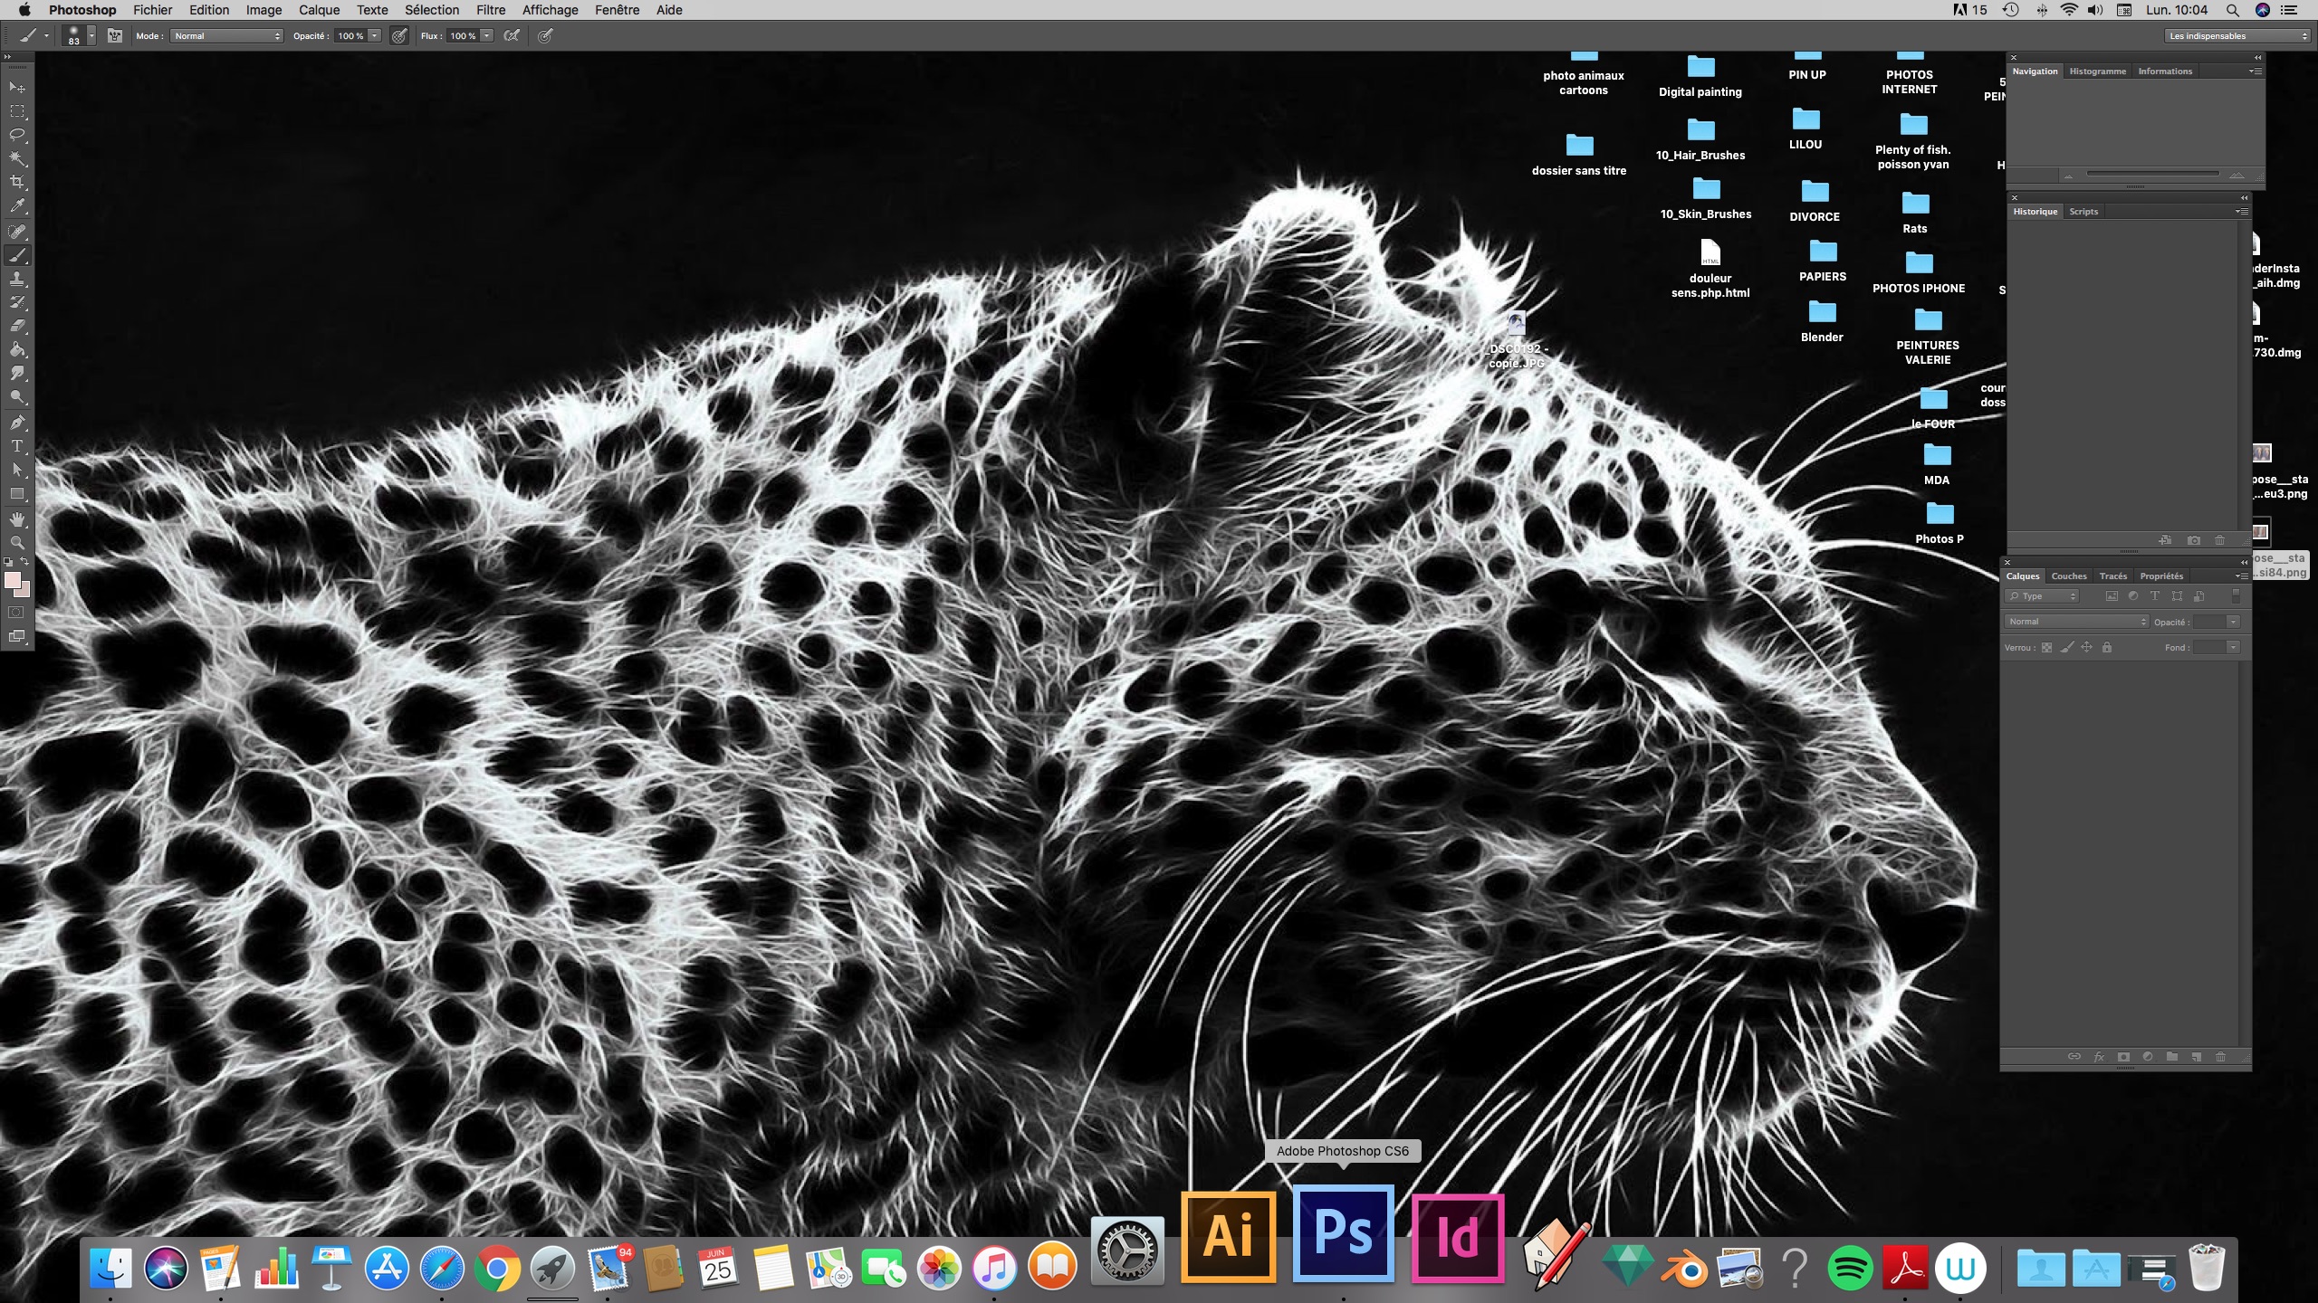Open the Opacité slider dropdown arrow
Viewport: 2318px width, 1303px height.
(375, 36)
